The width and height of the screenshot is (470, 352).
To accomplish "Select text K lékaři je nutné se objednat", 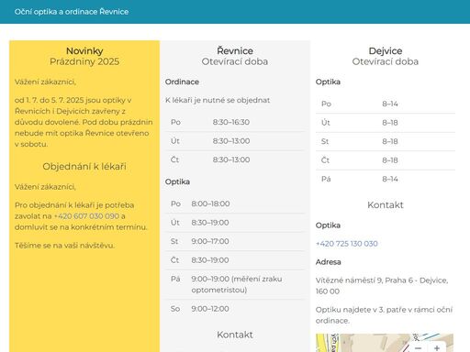I will [218, 100].
